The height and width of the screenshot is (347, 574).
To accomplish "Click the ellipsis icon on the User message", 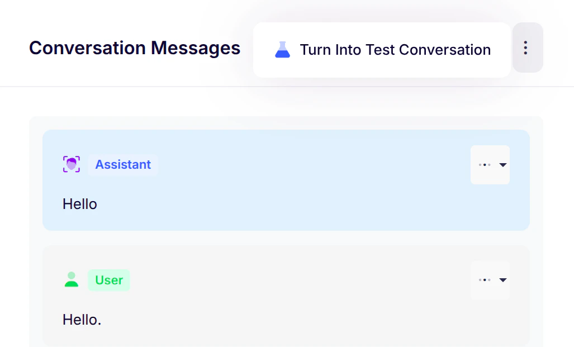I will coord(484,280).
